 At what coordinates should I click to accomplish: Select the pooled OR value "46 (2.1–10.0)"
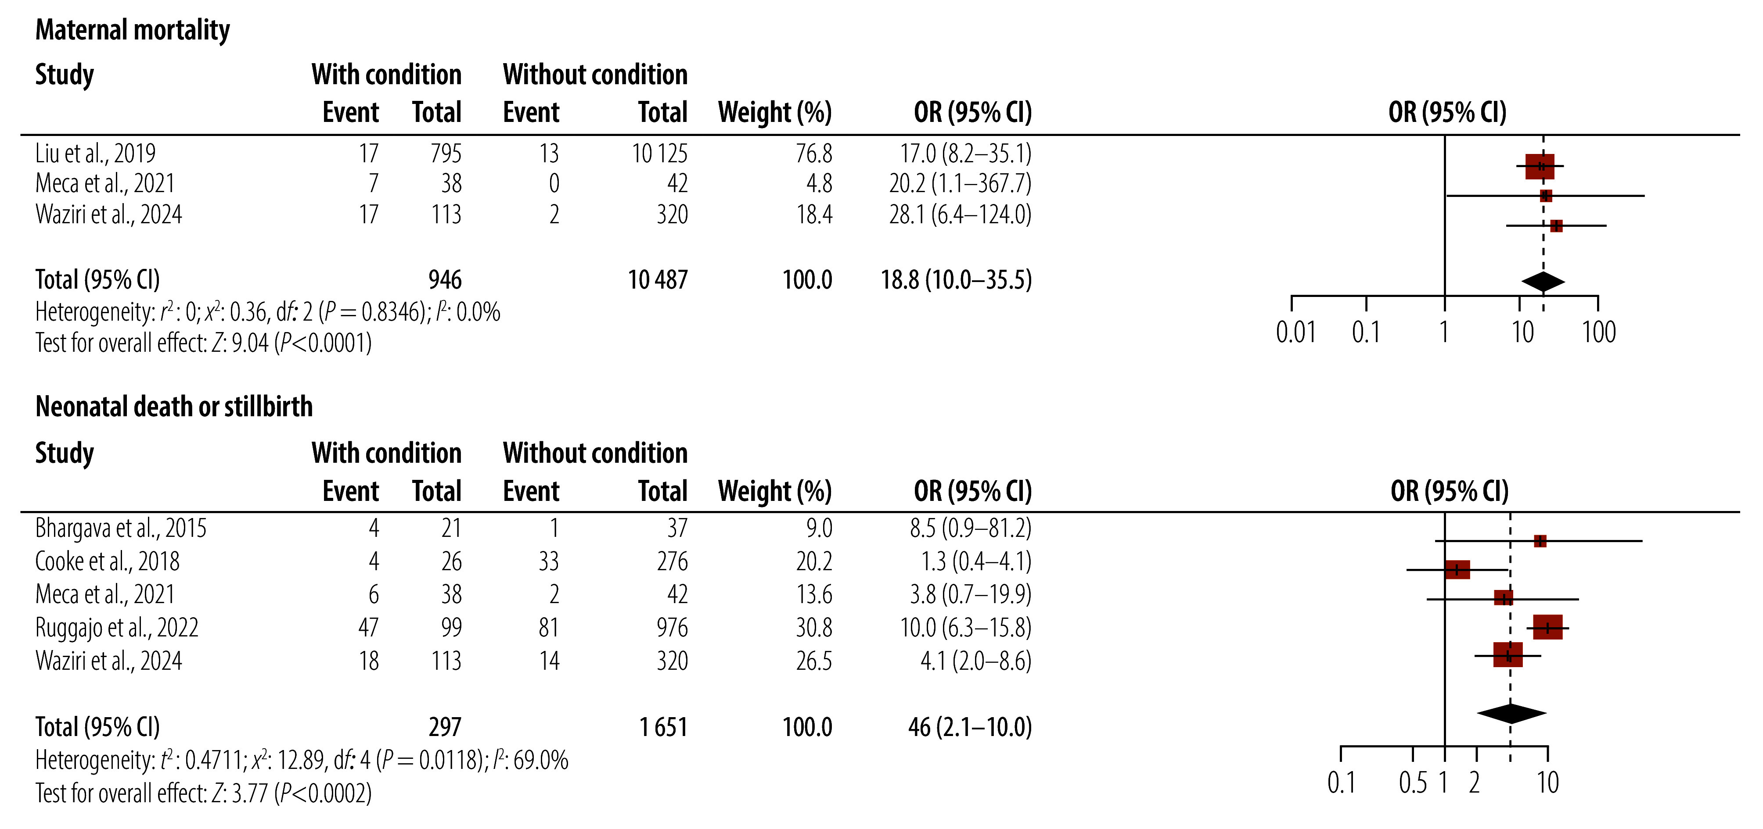[970, 727]
